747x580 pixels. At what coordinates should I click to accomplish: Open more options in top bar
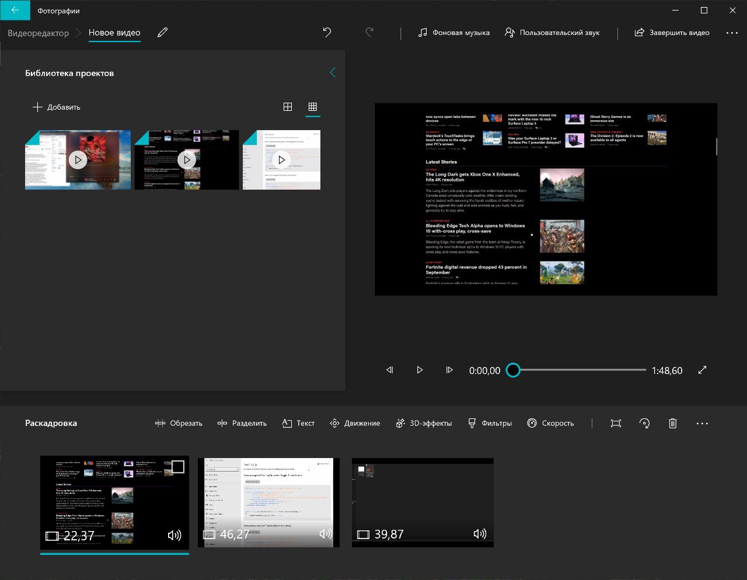coord(732,33)
